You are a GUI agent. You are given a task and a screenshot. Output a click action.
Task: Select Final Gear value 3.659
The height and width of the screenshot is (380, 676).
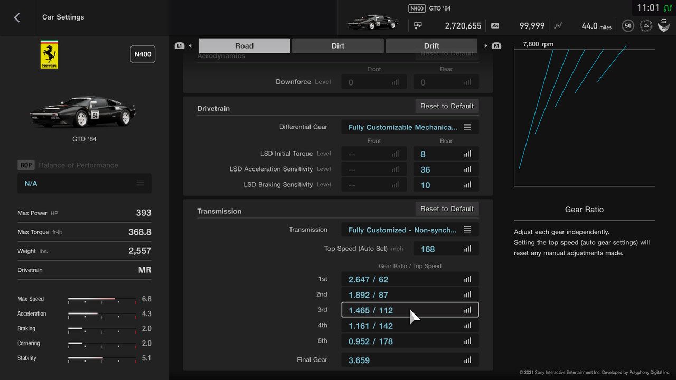click(x=410, y=360)
